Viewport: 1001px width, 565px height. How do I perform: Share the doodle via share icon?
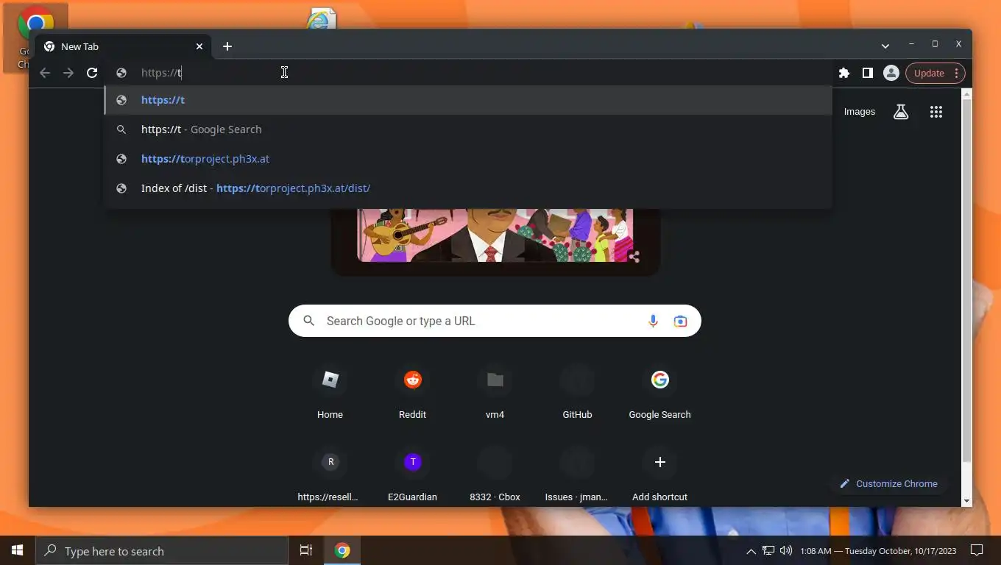[x=634, y=257]
